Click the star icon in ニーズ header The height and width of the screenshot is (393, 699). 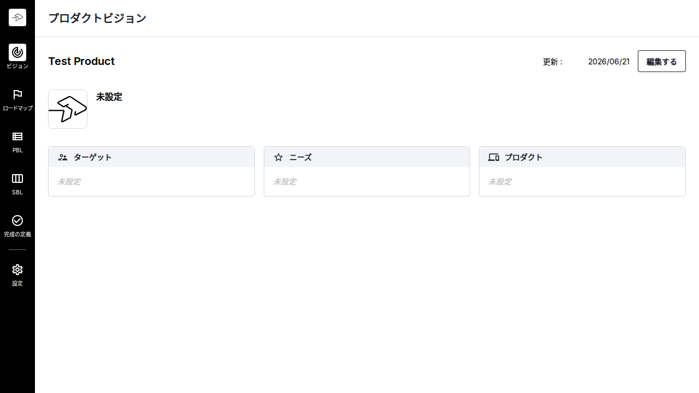point(279,157)
